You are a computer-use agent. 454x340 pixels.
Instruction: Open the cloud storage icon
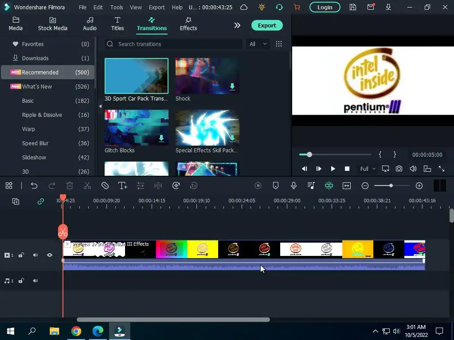244,7
